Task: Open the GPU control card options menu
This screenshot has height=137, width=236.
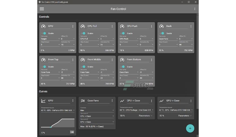Action: click(73, 26)
